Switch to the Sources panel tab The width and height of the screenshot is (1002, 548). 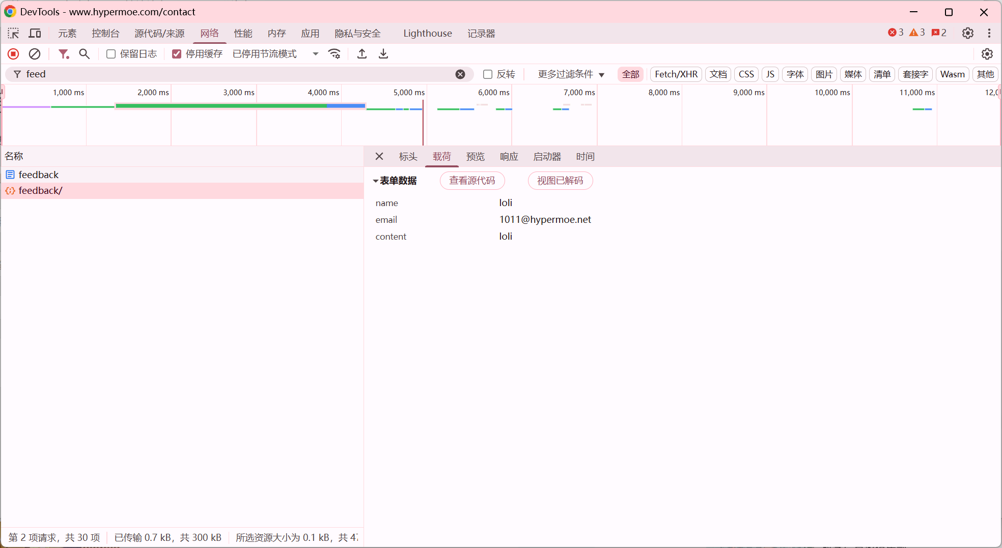(x=159, y=34)
